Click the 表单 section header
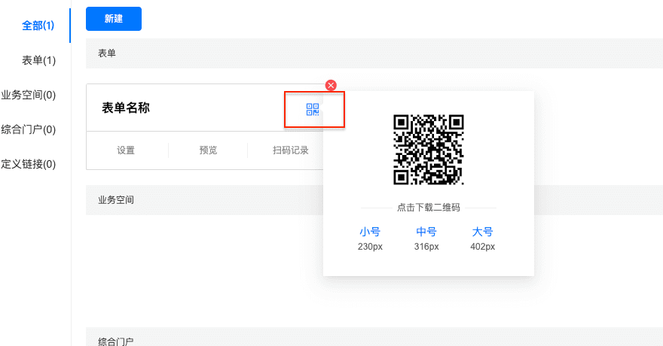663x346 pixels. [x=374, y=53]
